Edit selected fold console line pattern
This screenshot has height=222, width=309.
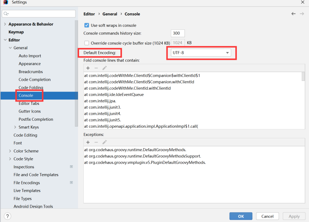[105, 68]
